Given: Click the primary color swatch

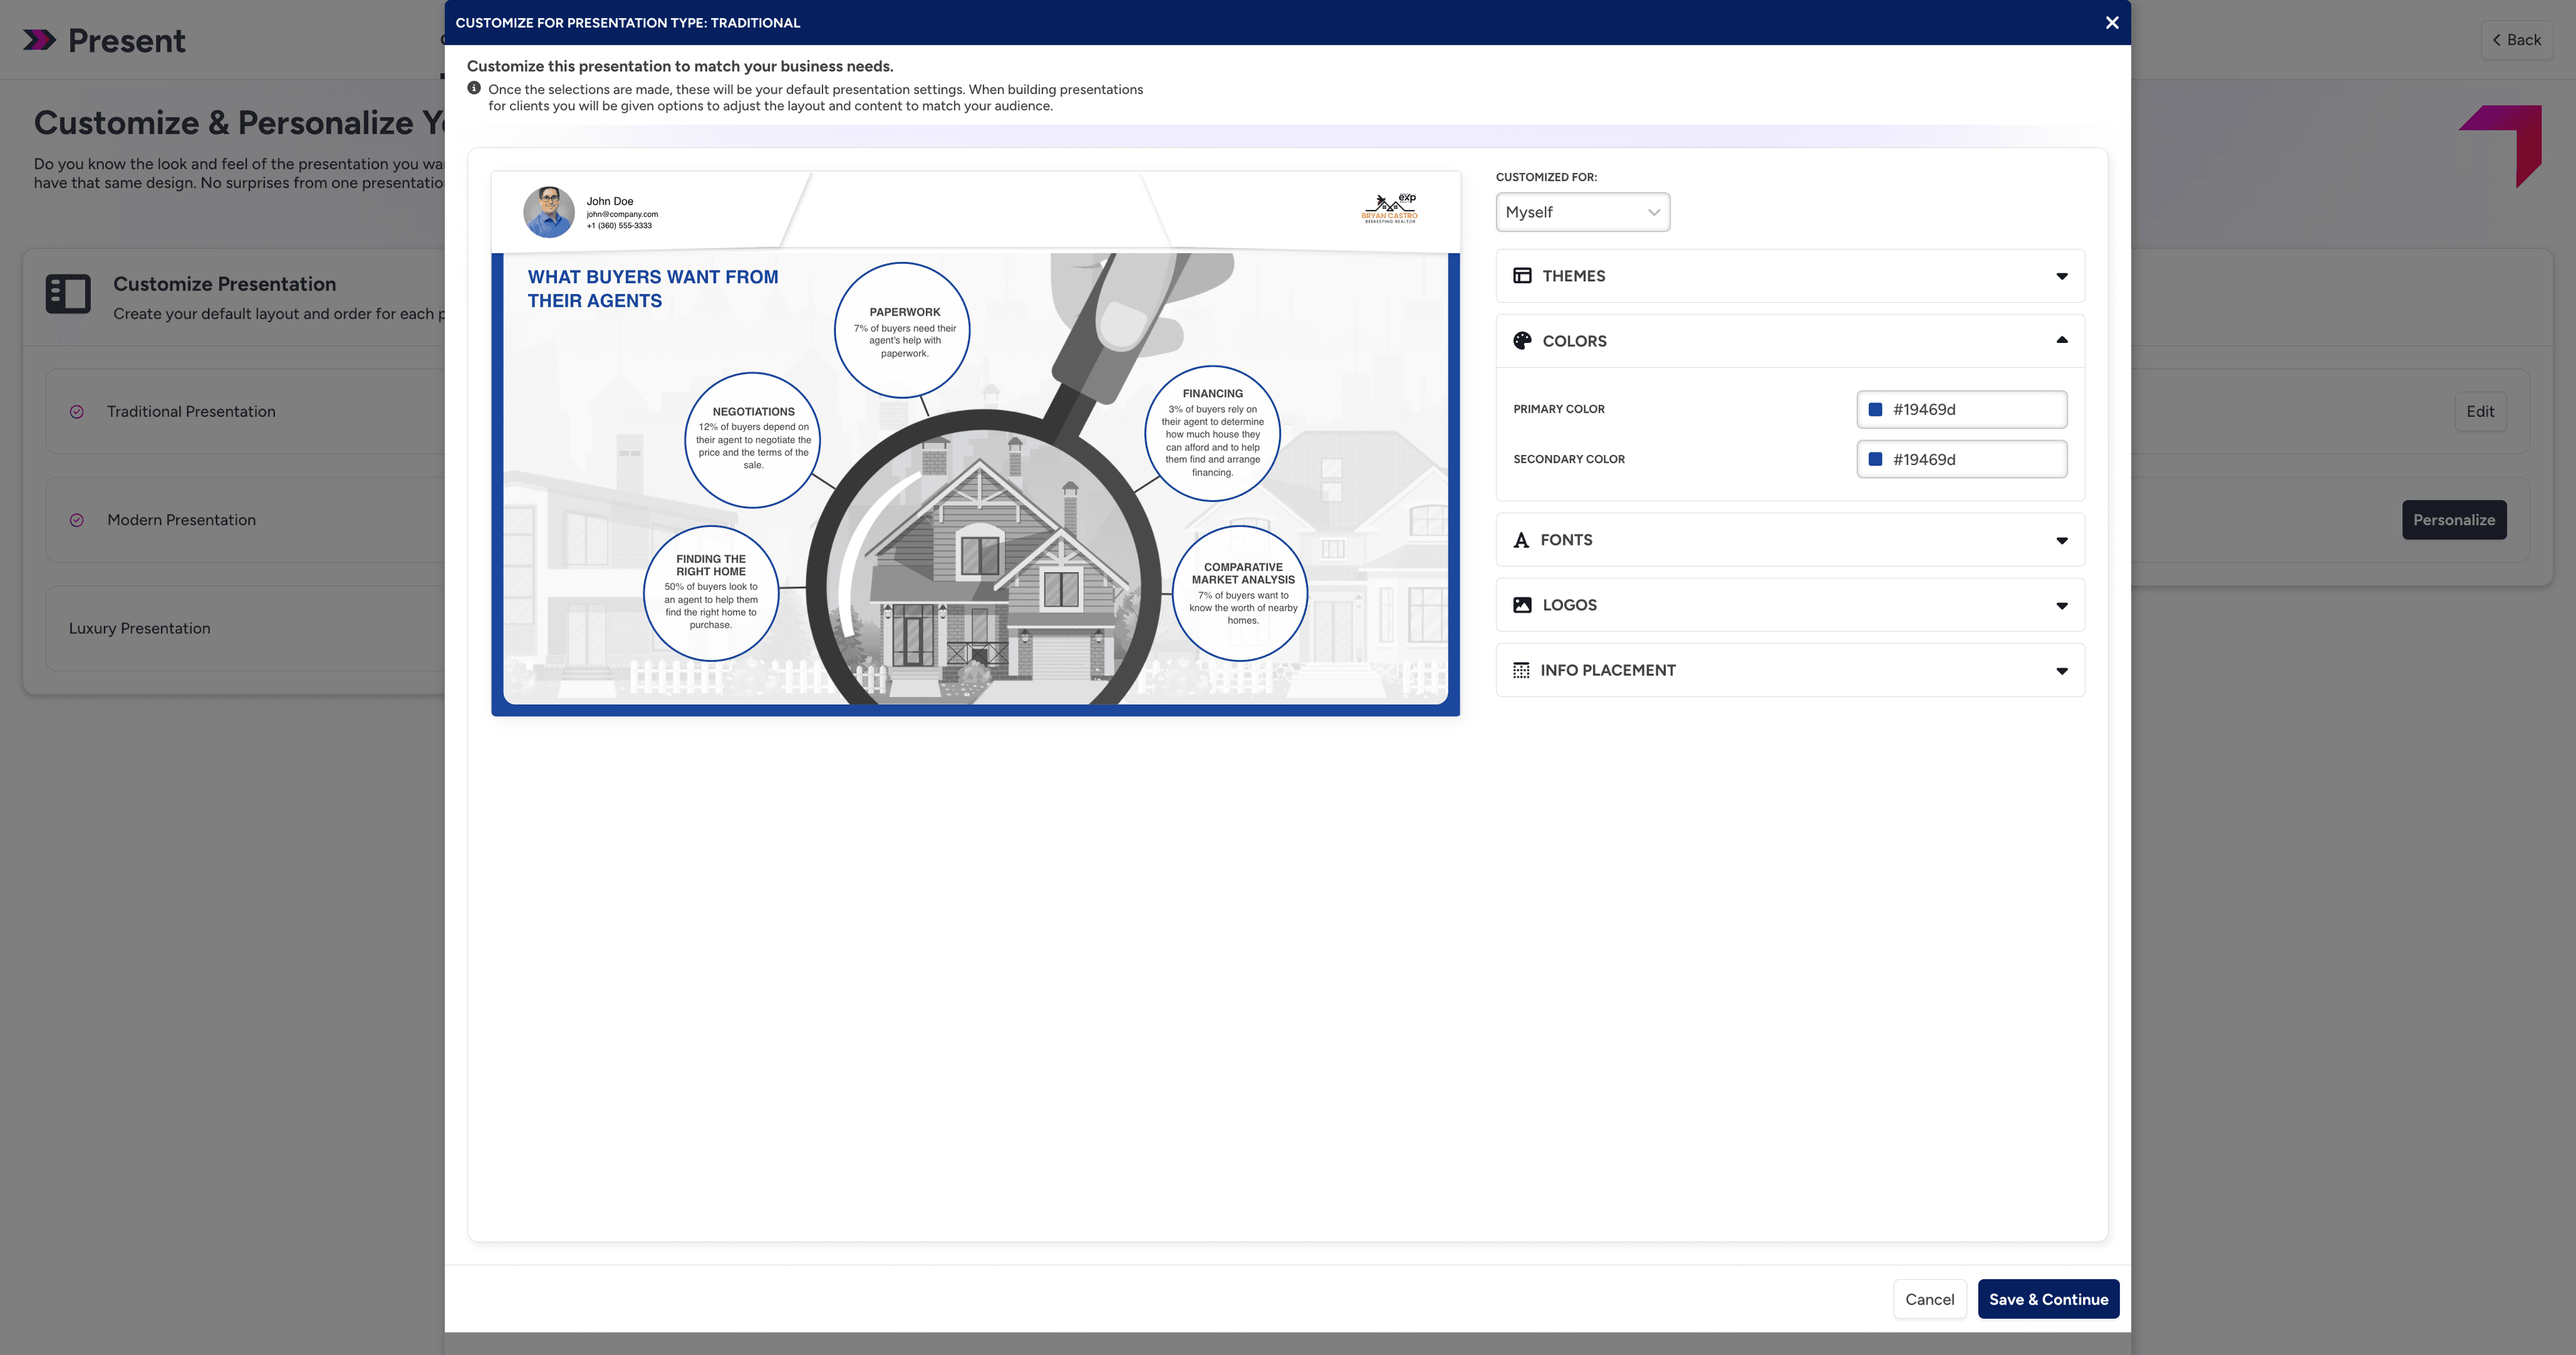Looking at the screenshot, I should 1875,409.
